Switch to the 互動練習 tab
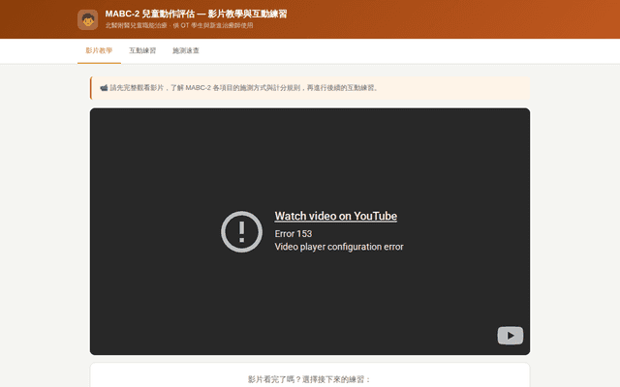The width and height of the screenshot is (620, 387). coord(142,50)
